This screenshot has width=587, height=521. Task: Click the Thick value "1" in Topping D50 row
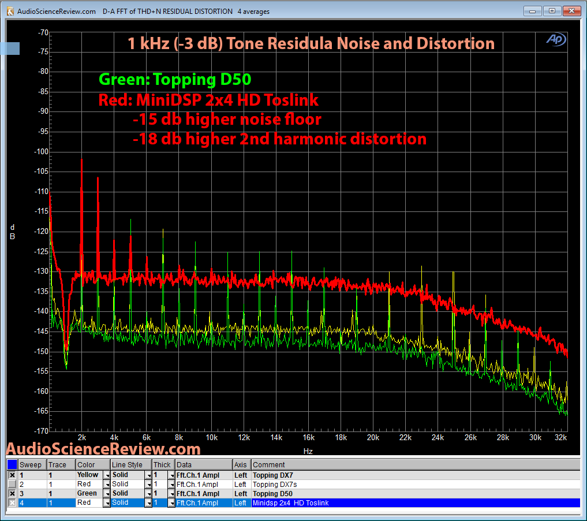[160, 494]
